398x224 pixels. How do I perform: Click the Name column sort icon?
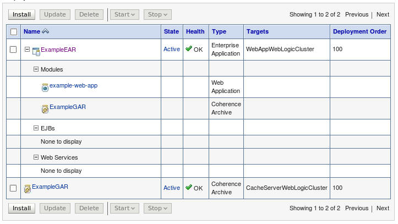pyautogui.click(x=46, y=32)
